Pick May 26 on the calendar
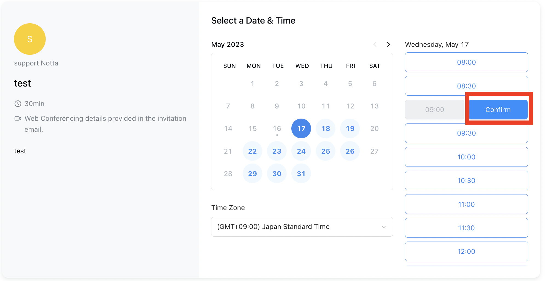The height and width of the screenshot is (281, 546). click(350, 151)
